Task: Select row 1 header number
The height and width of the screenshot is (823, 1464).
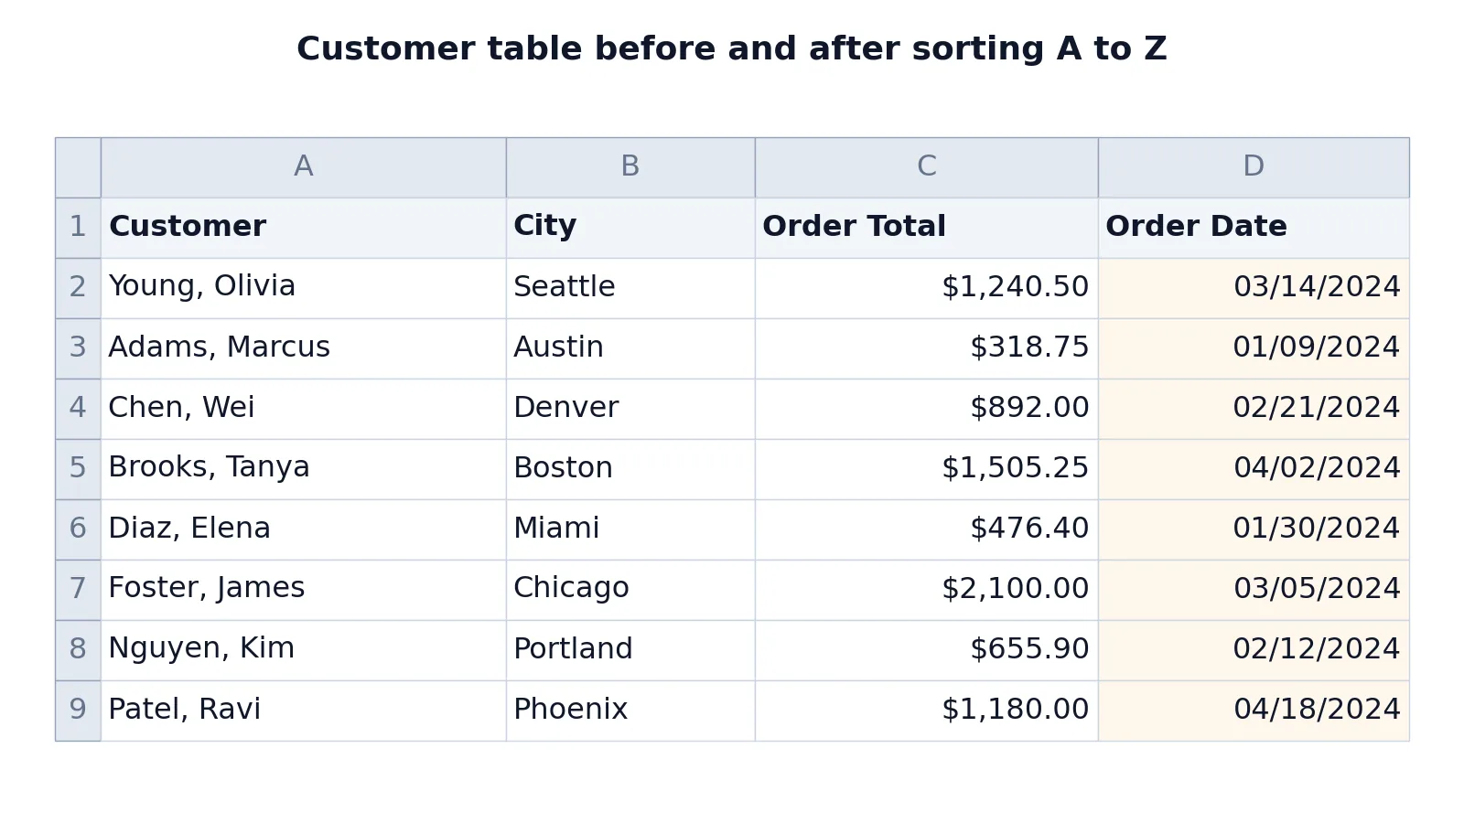Action: pyautogui.click(x=78, y=228)
